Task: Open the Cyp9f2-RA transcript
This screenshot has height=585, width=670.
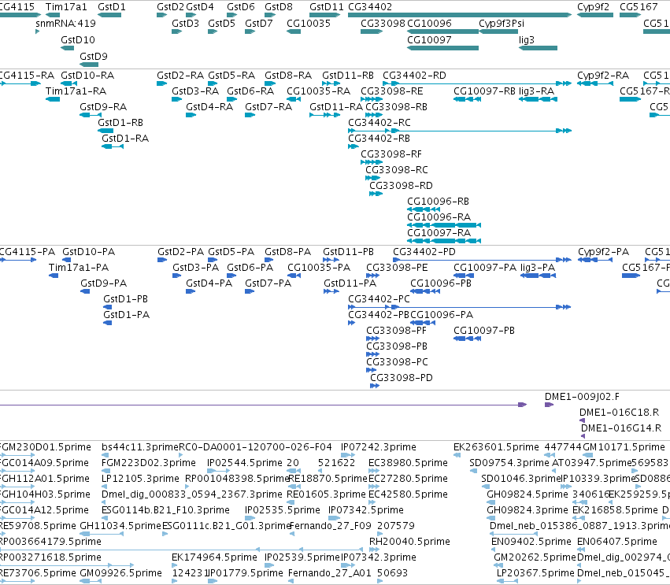Action: click(x=595, y=83)
